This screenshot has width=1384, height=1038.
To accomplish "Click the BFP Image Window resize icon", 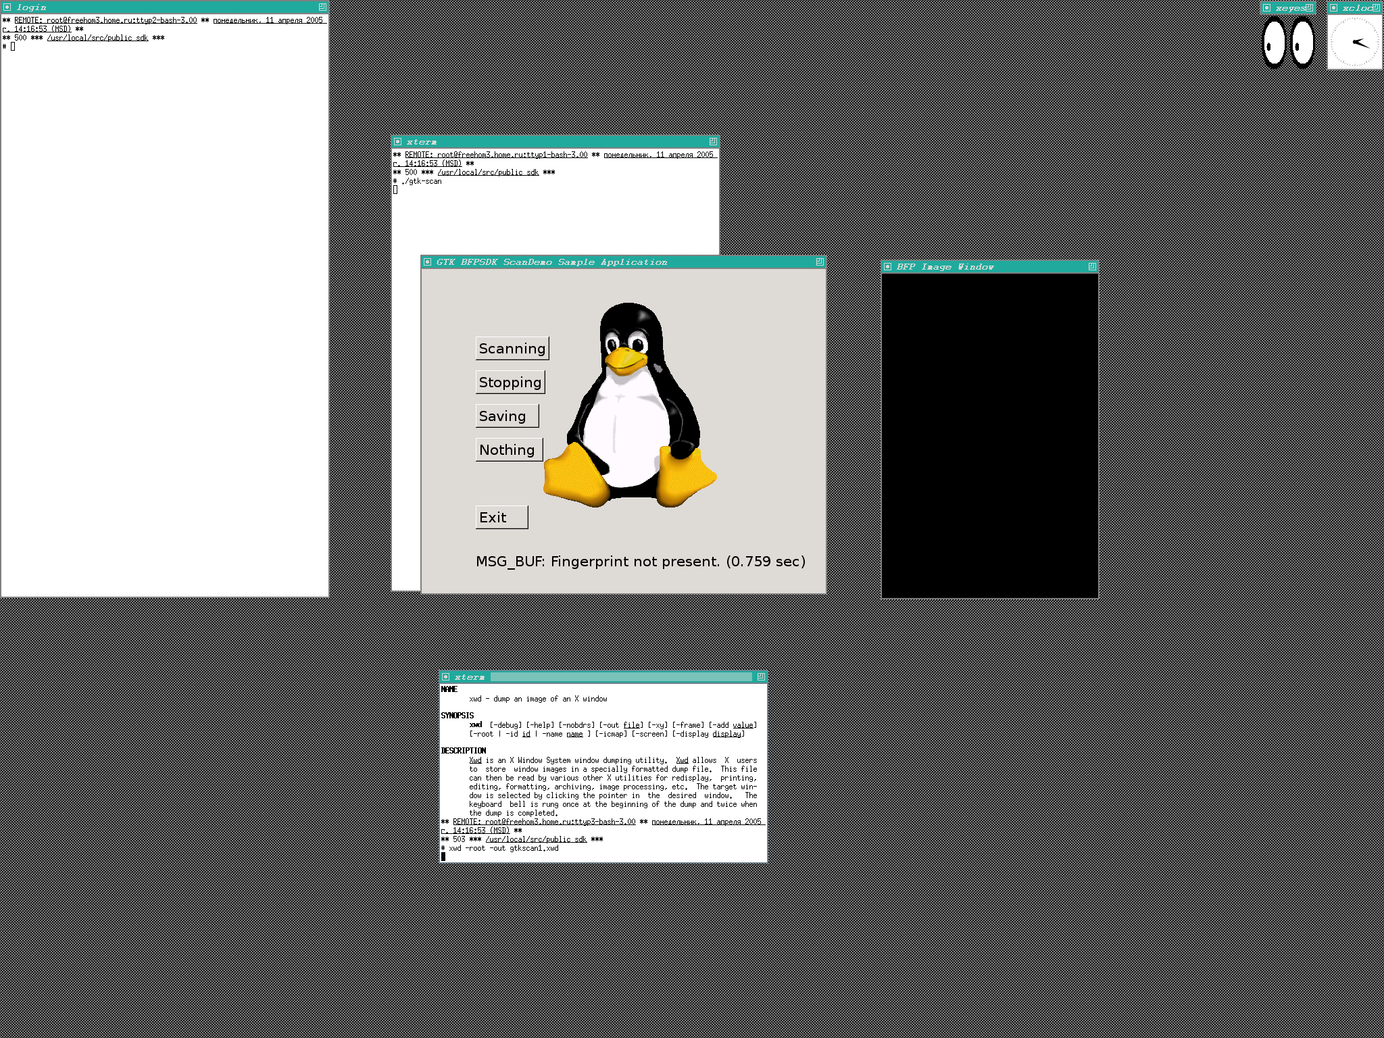I will (x=1092, y=267).
